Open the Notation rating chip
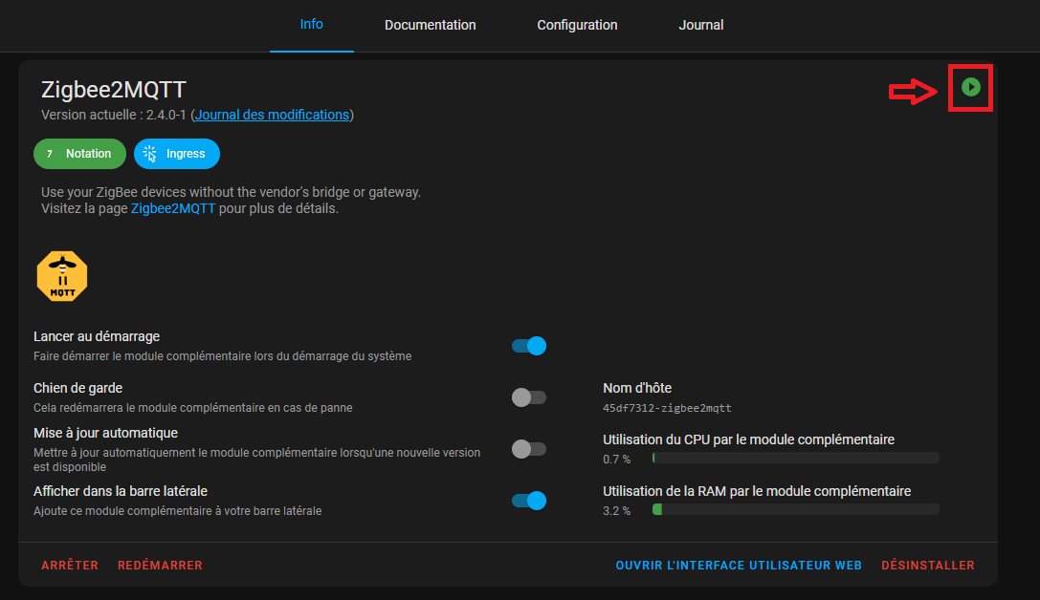Screen dimensions: 1040x600 (79, 154)
